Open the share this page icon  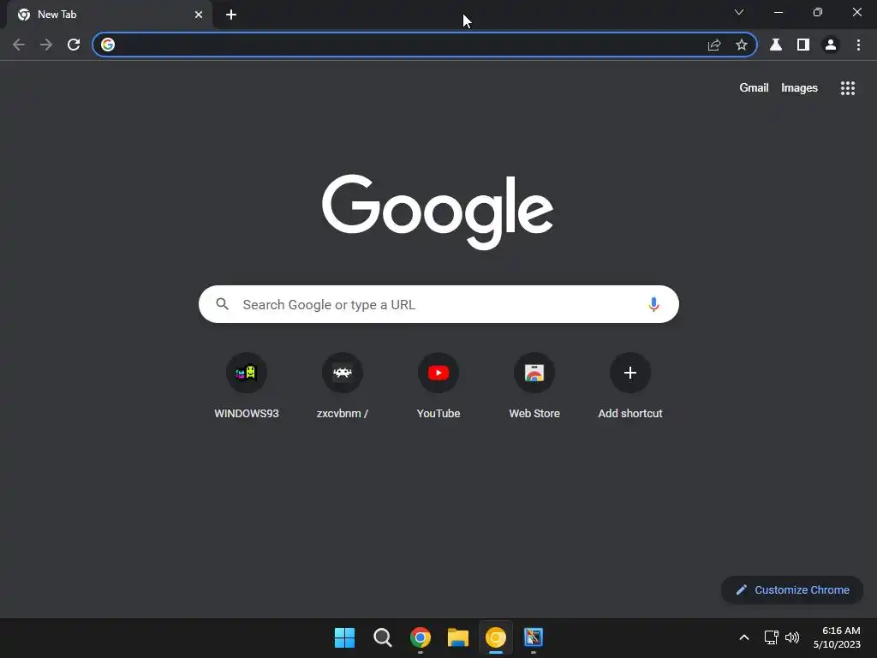click(x=714, y=45)
